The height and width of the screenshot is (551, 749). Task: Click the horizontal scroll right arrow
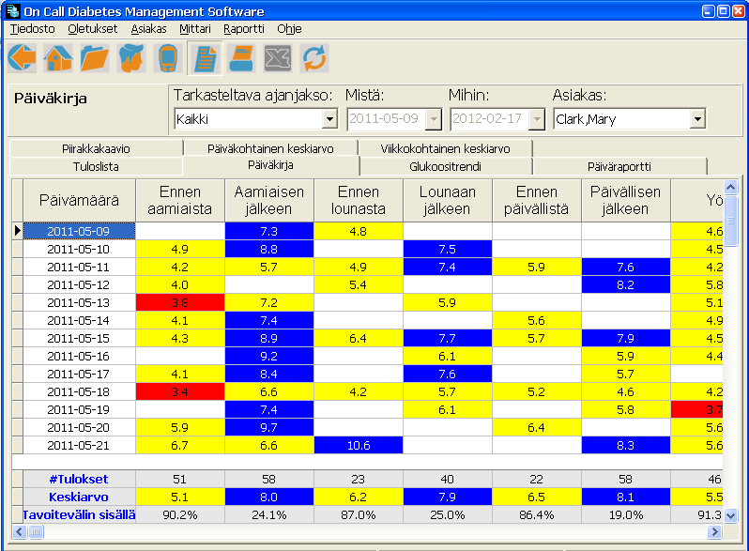pos(714,531)
